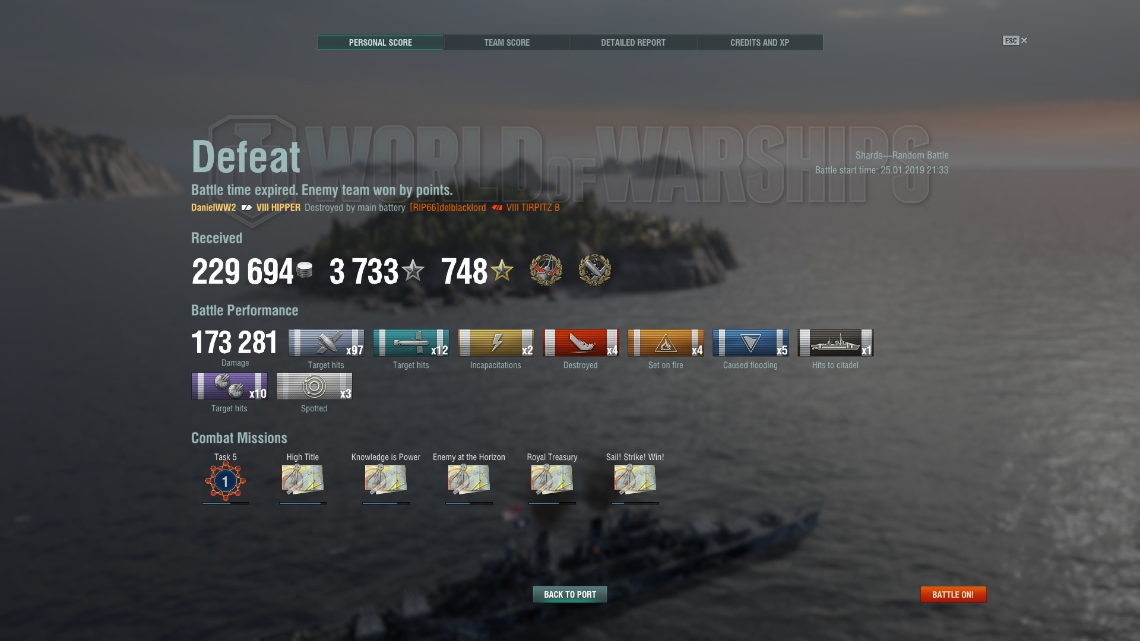Click the Hits to citadel ribbon
Viewport: 1140px width, 641px height.
pos(835,343)
